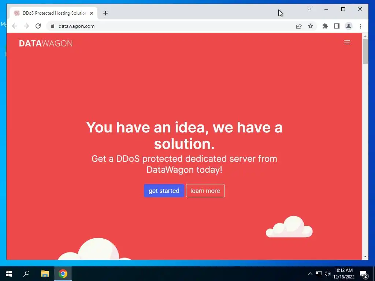Click the hero headline text
The height and width of the screenshot is (281, 375).
(184, 135)
